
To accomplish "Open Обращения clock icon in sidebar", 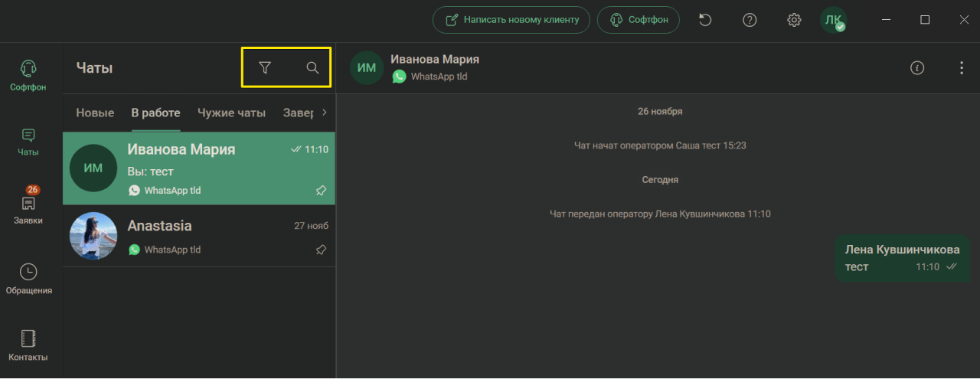I will (28, 279).
